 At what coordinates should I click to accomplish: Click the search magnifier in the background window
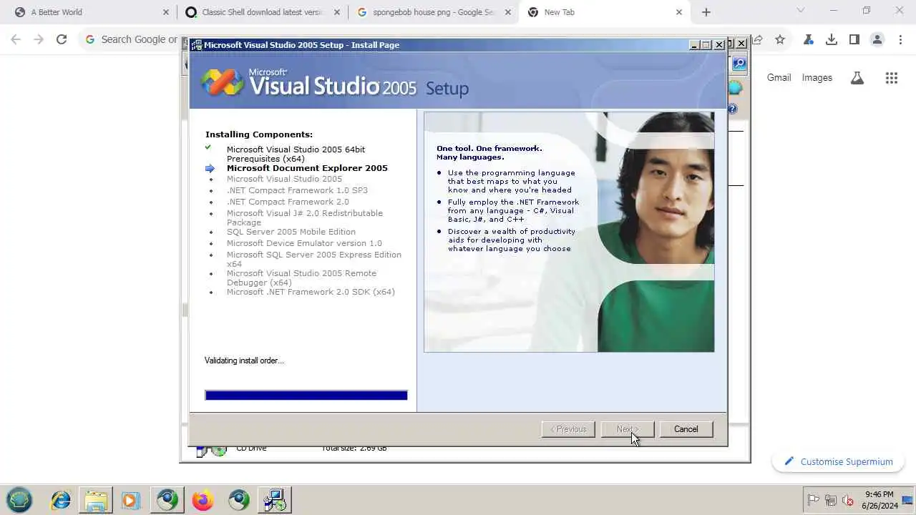739,64
